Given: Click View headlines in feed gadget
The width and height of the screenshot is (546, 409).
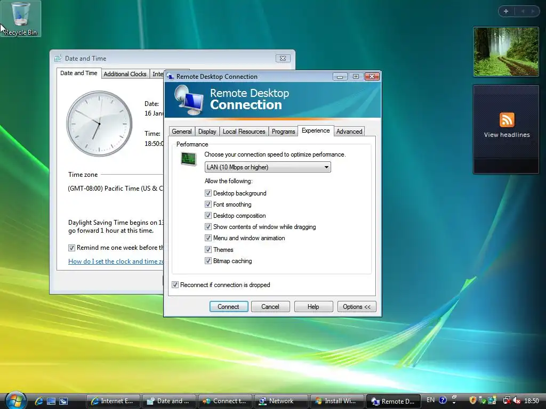Looking at the screenshot, I should tap(507, 135).
